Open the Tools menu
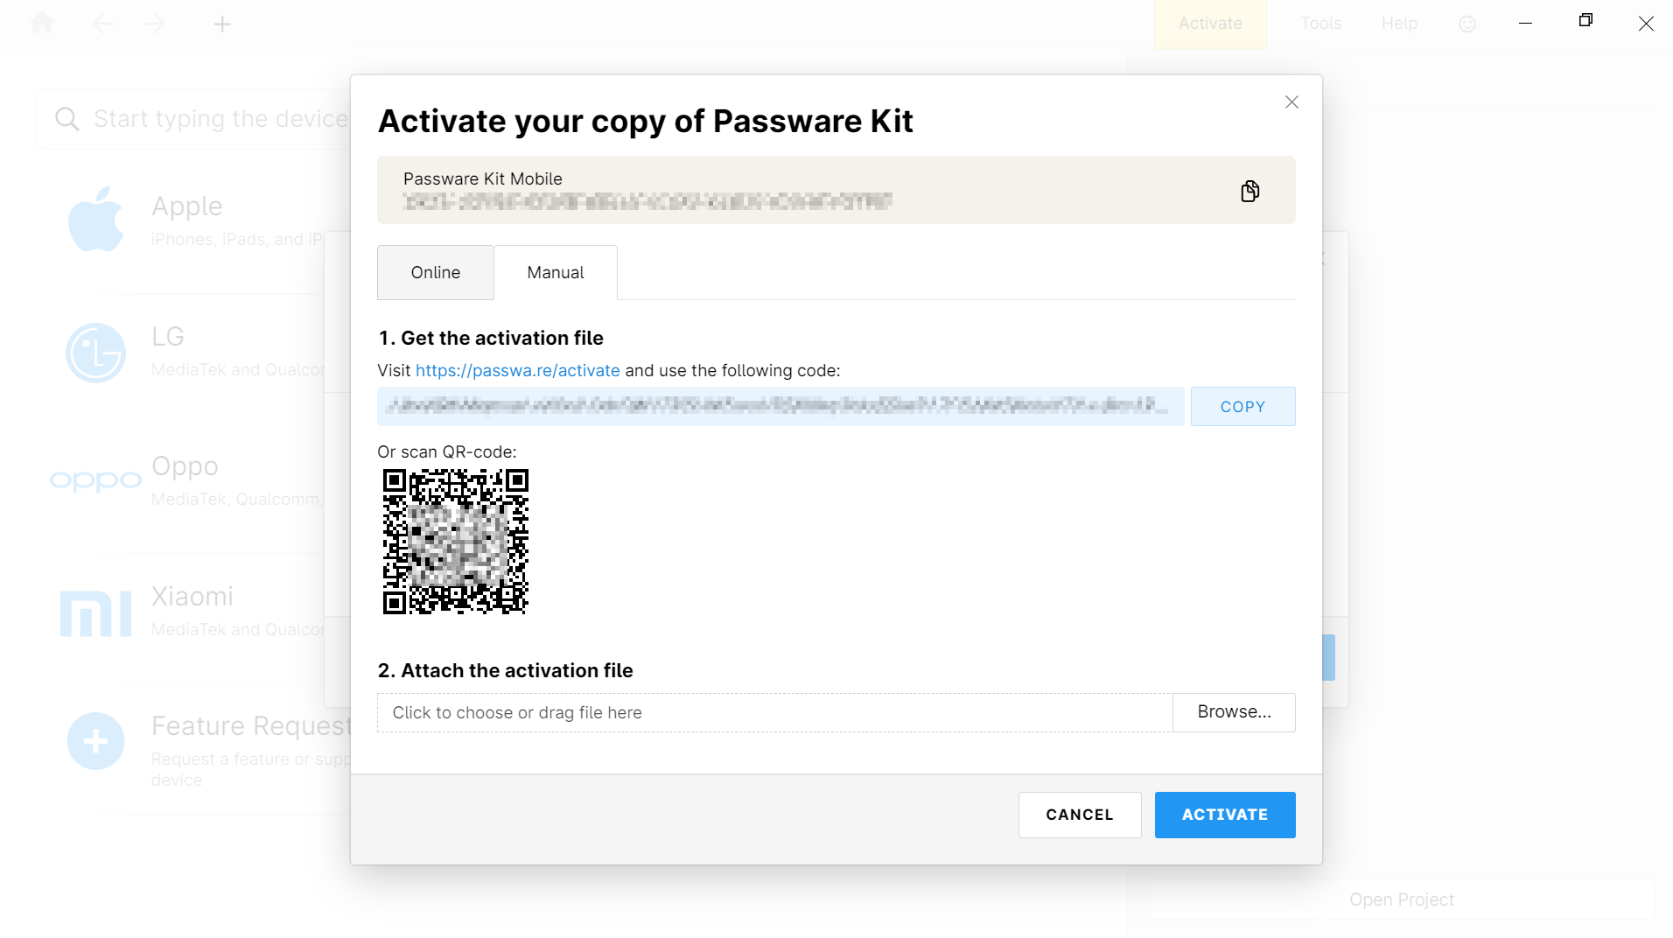Viewport: 1673px width, 938px height. click(x=1320, y=24)
